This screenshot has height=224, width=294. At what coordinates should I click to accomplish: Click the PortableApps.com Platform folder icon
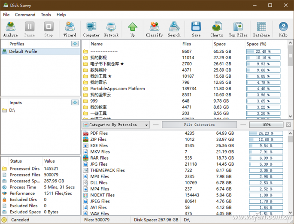pyautogui.click(x=85, y=88)
